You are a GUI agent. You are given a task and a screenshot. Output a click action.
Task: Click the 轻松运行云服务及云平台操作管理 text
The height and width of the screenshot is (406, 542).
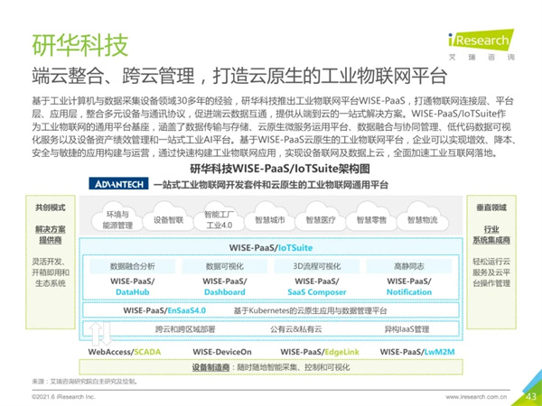(491, 272)
